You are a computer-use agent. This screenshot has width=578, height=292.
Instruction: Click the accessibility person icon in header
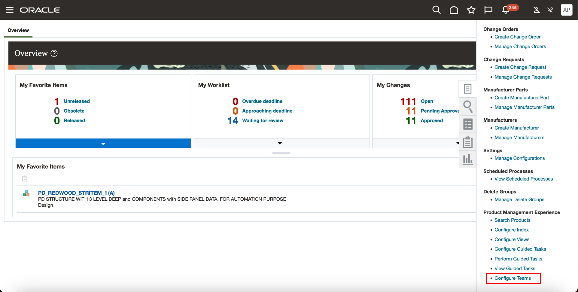[537, 10]
